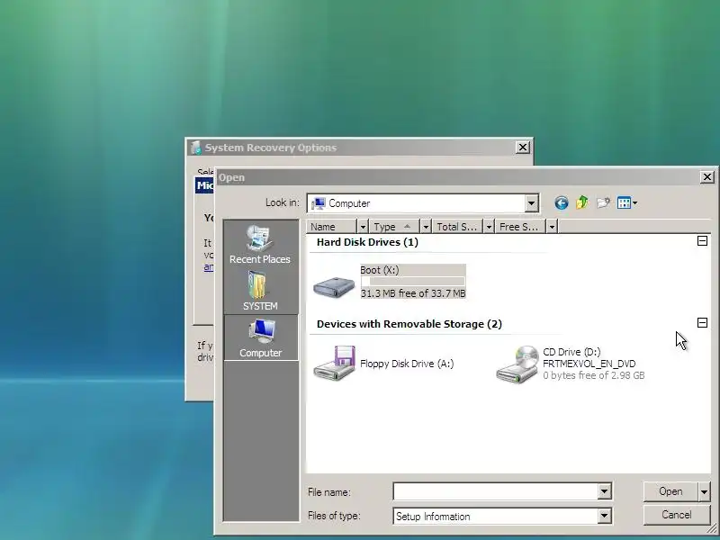Click the Devices with Removable Storage (2) heading

pyautogui.click(x=409, y=324)
